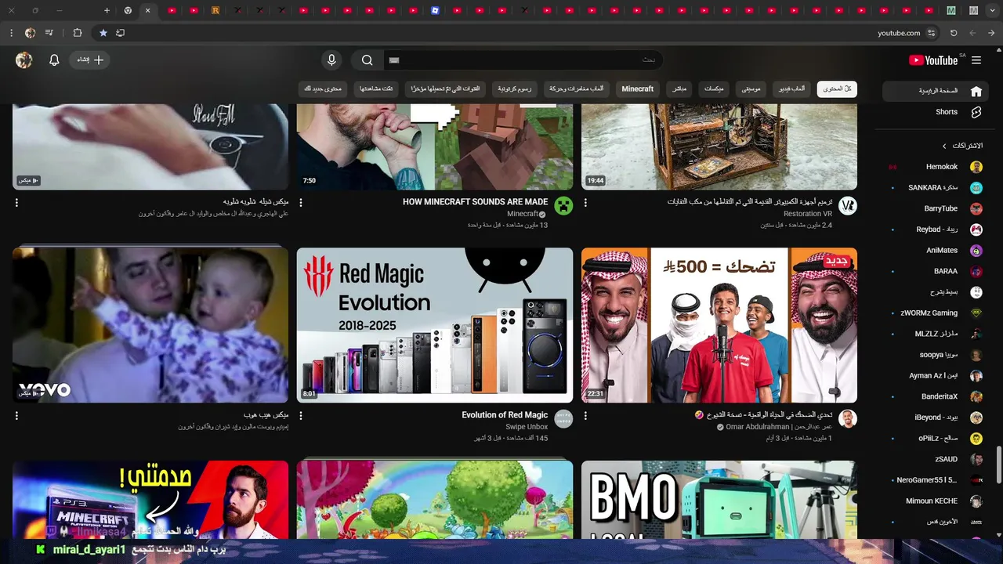1003x564 pixels.
Task: Open the Minecraft channel avatar
Action: point(563,206)
